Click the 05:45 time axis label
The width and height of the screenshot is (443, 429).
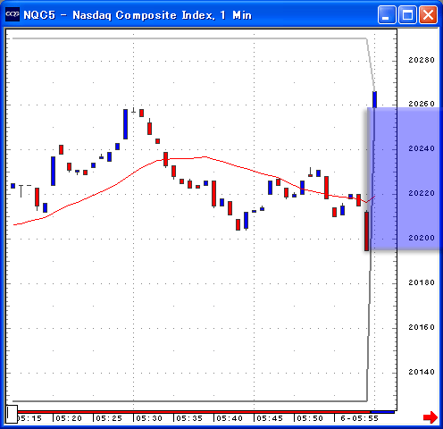270,418
